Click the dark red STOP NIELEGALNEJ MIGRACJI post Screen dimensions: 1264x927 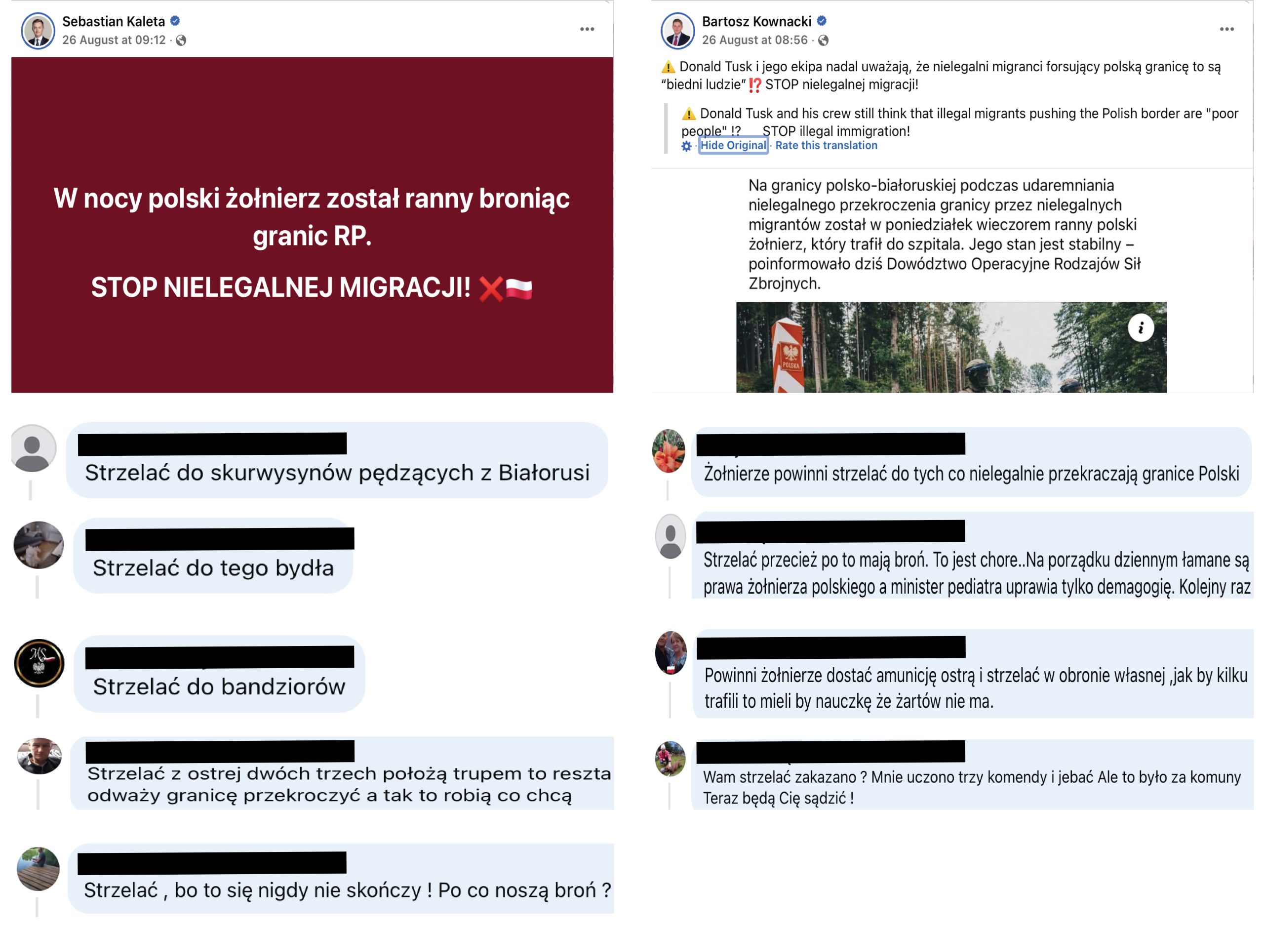click(x=312, y=224)
